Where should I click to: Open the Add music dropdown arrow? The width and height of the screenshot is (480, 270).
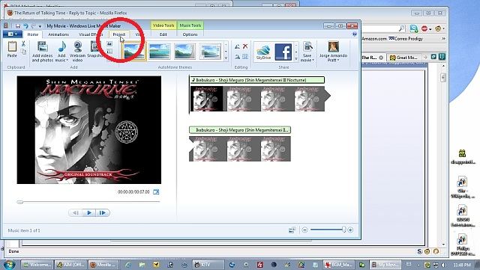pyautogui.click(x=67, y=61)
